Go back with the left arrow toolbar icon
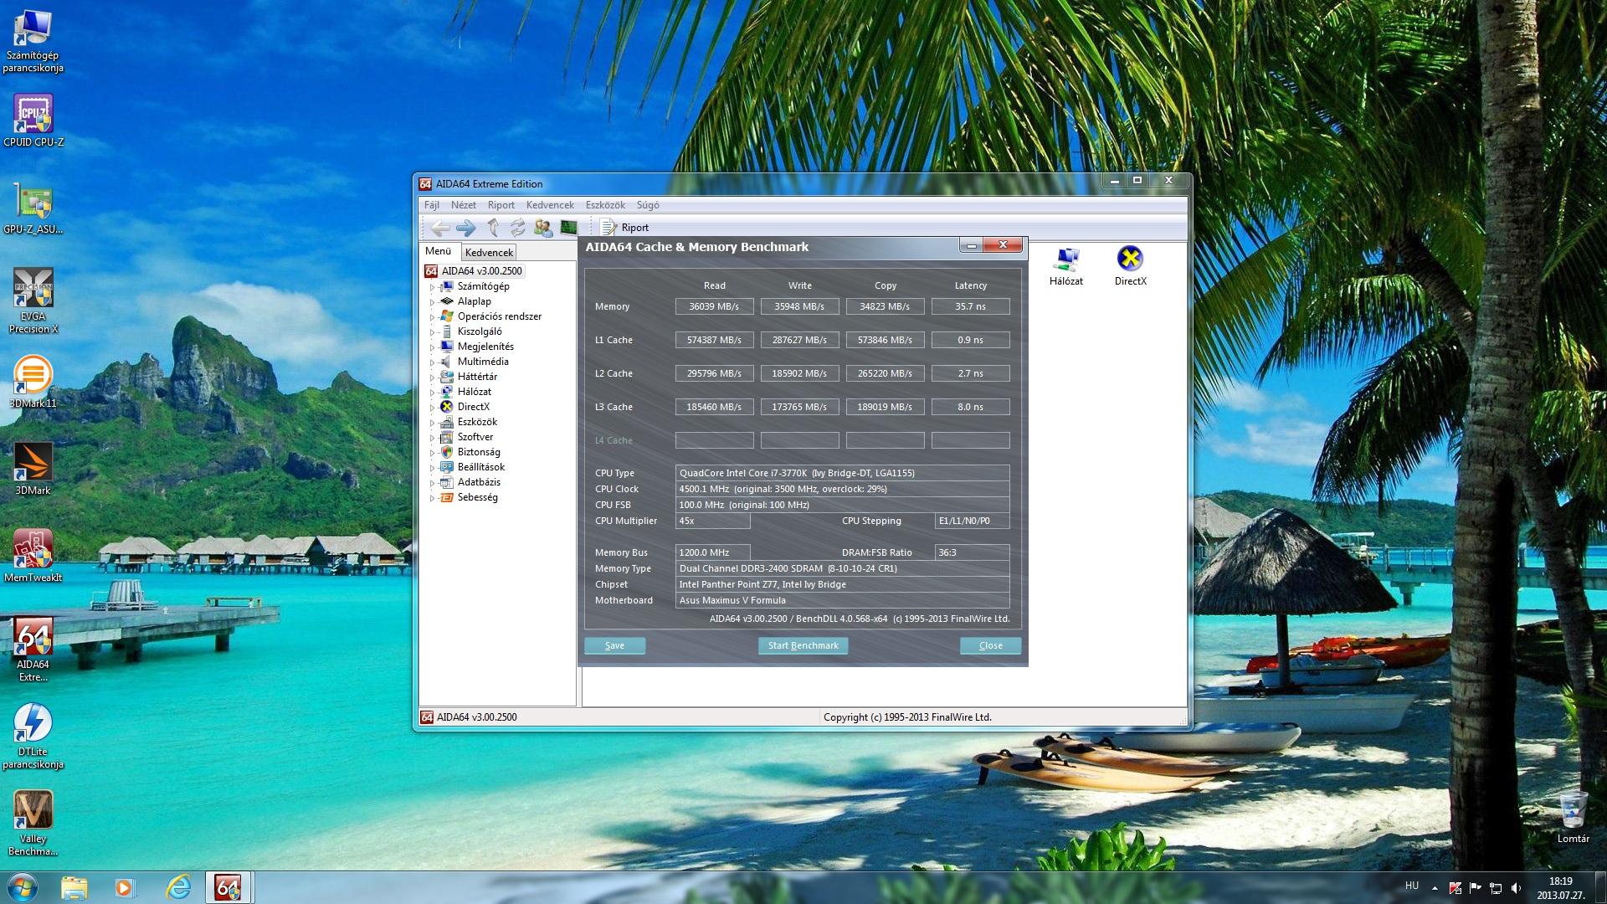1607x904 pixels. coord(440,228)
